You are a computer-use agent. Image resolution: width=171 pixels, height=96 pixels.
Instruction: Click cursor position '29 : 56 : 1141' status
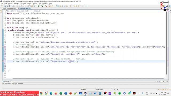click(x=115, y=89)
